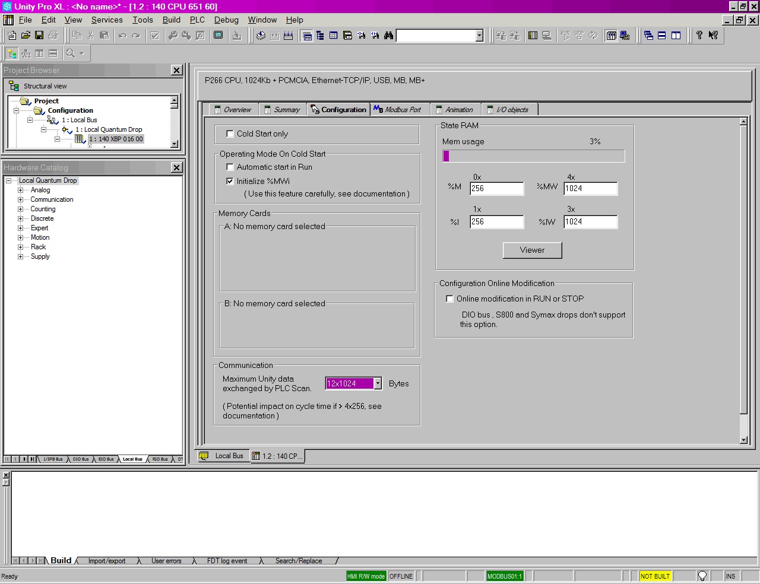This screenshot has height=584, width=760.
Task: Click the Paste clipboard icon
Action: (104, 36)
